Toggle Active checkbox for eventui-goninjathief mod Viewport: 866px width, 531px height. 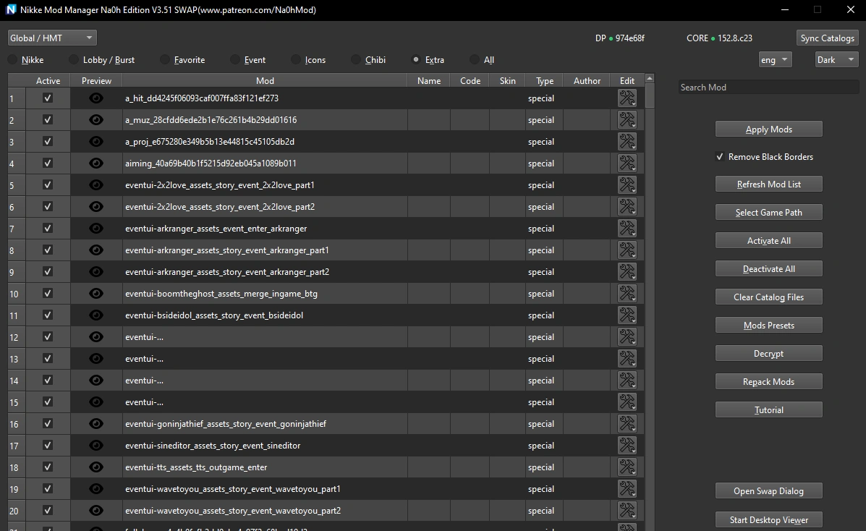(x=48, y=423)
